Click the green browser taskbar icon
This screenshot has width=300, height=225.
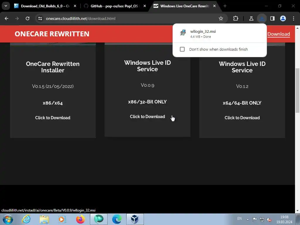point(98,219)
